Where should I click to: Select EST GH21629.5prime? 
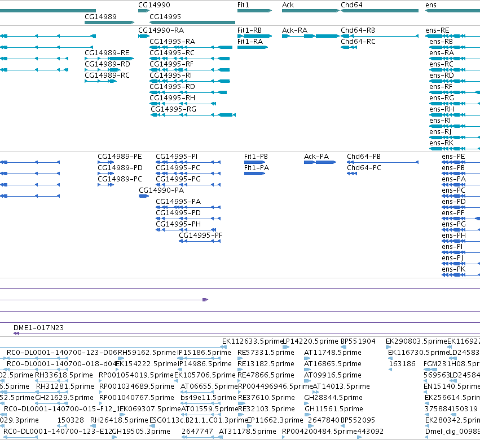click(x=64, y=398)
